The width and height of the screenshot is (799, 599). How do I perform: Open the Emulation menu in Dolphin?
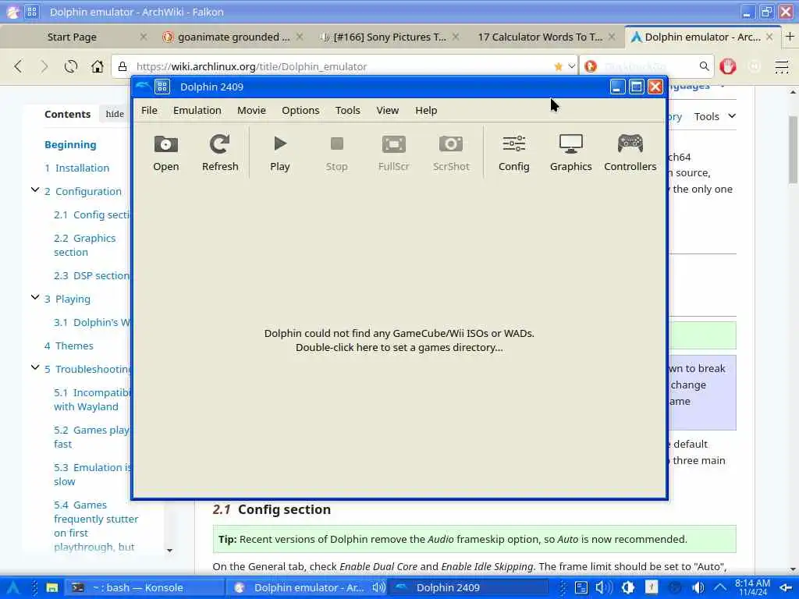click(x=197, y=111)
